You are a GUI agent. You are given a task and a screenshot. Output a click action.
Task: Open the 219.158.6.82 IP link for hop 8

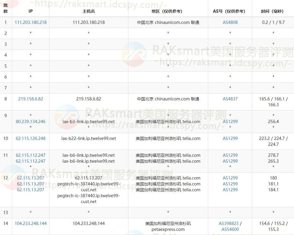30,99
